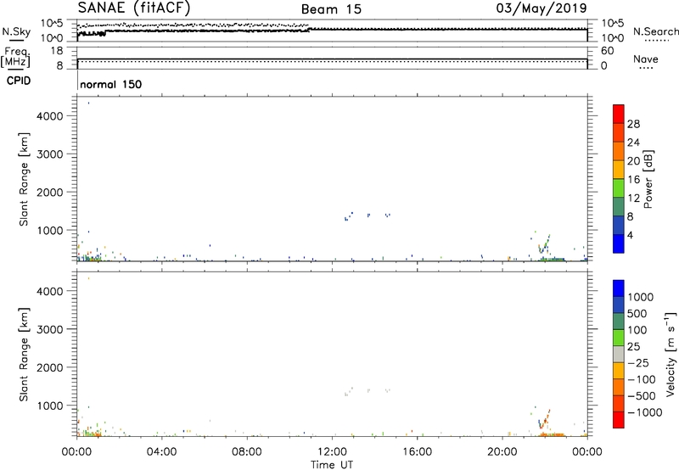Click the 4000 label on power panel axis
This screenshot has width=679, height=470.
(x=50, y=116)
